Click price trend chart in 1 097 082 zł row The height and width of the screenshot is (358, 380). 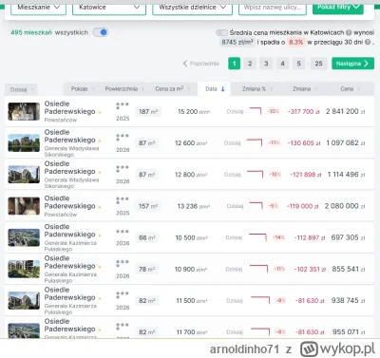pyautogui.click(x=255, y=142)
